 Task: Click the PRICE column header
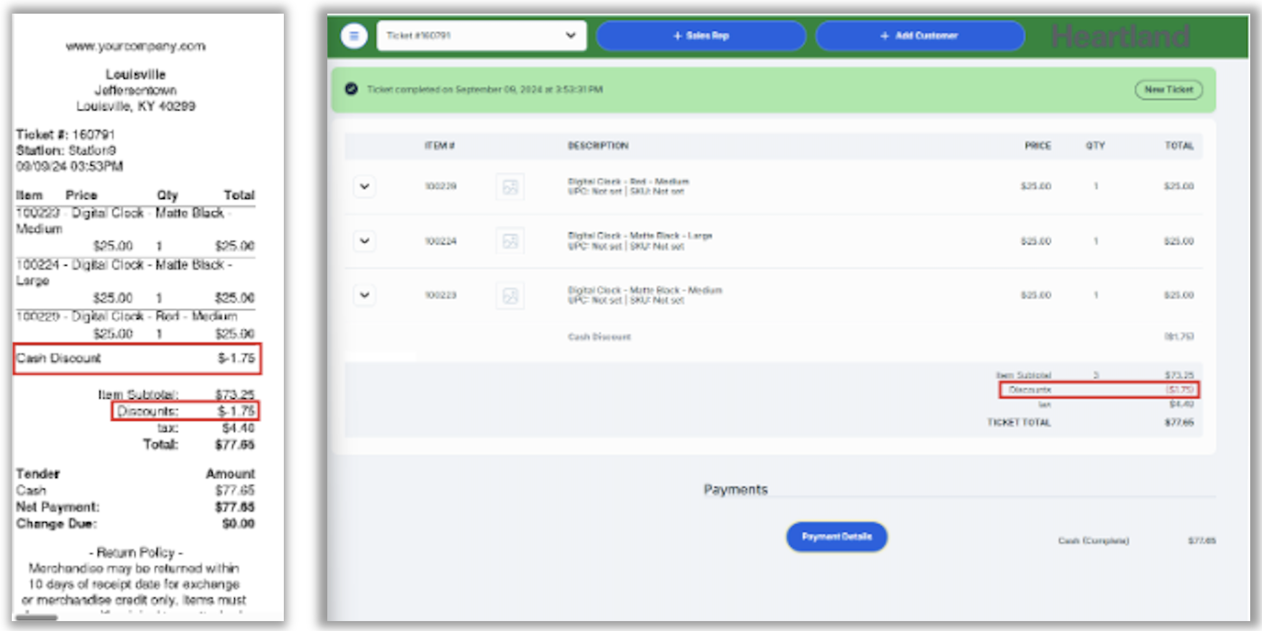coord(1037,145)
